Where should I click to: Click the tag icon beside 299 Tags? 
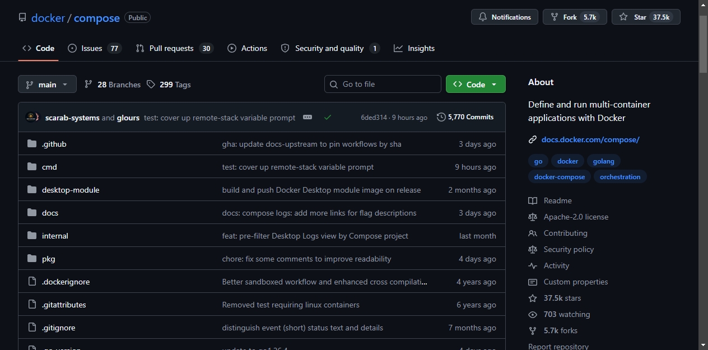pyautogui.click(x=151, y=84)
